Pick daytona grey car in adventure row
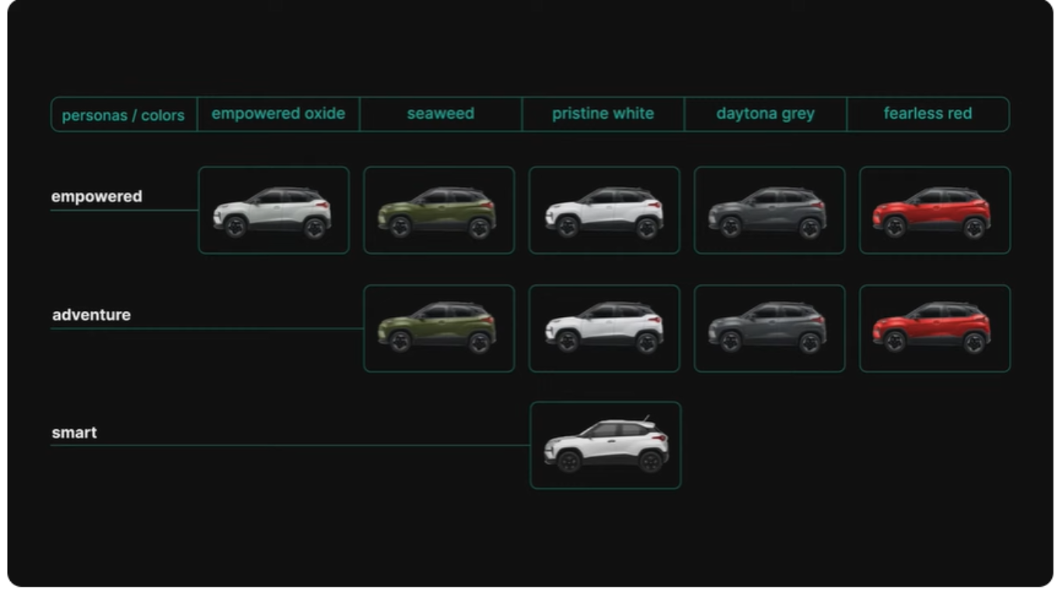 pyautogui.click(x=769, y=328)
